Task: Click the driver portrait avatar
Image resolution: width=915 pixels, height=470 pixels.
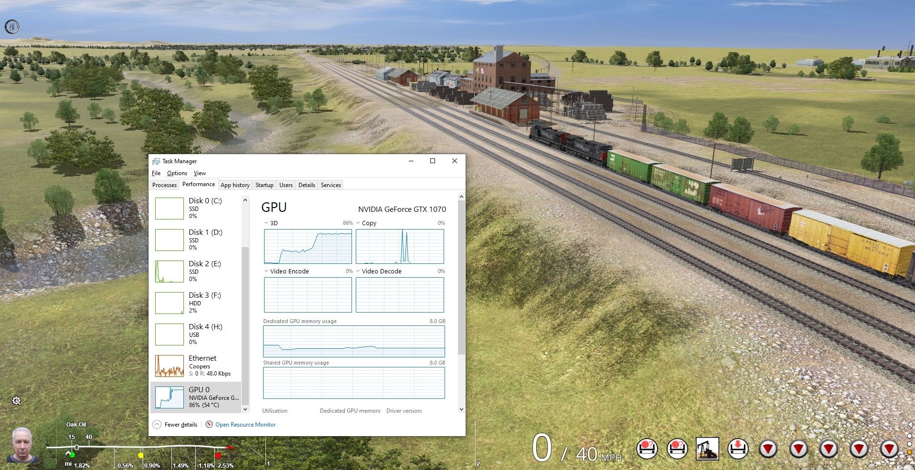Action: click(22, 445)
